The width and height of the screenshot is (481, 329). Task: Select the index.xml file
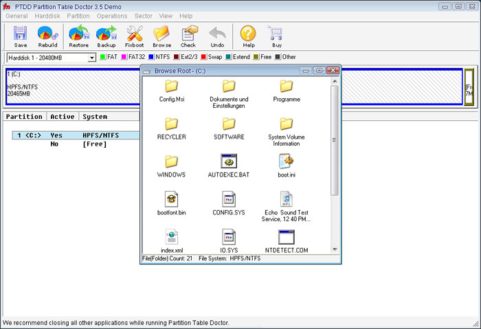(x=172, y=241)
